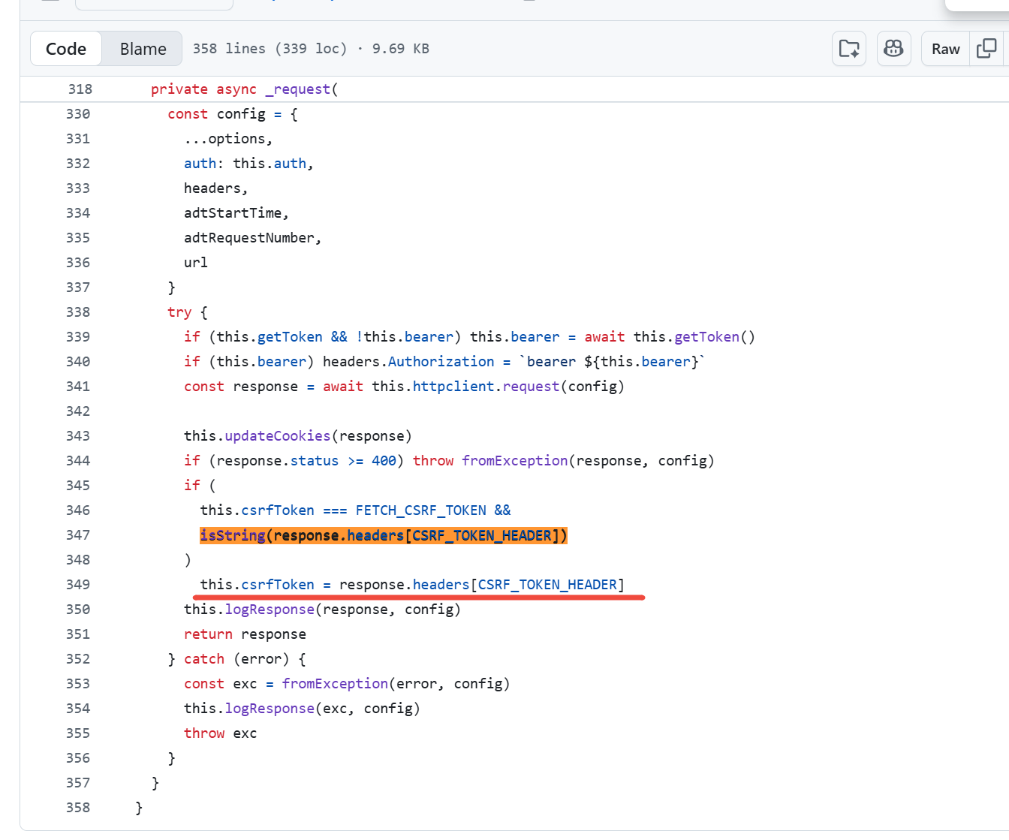This screenshot has height=840, width=1009.
Task: Click line number 335
Action: click(x=78, y=238)
